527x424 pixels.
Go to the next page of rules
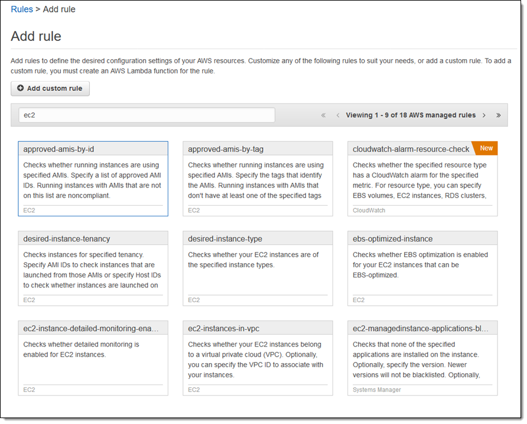point(484,115)
